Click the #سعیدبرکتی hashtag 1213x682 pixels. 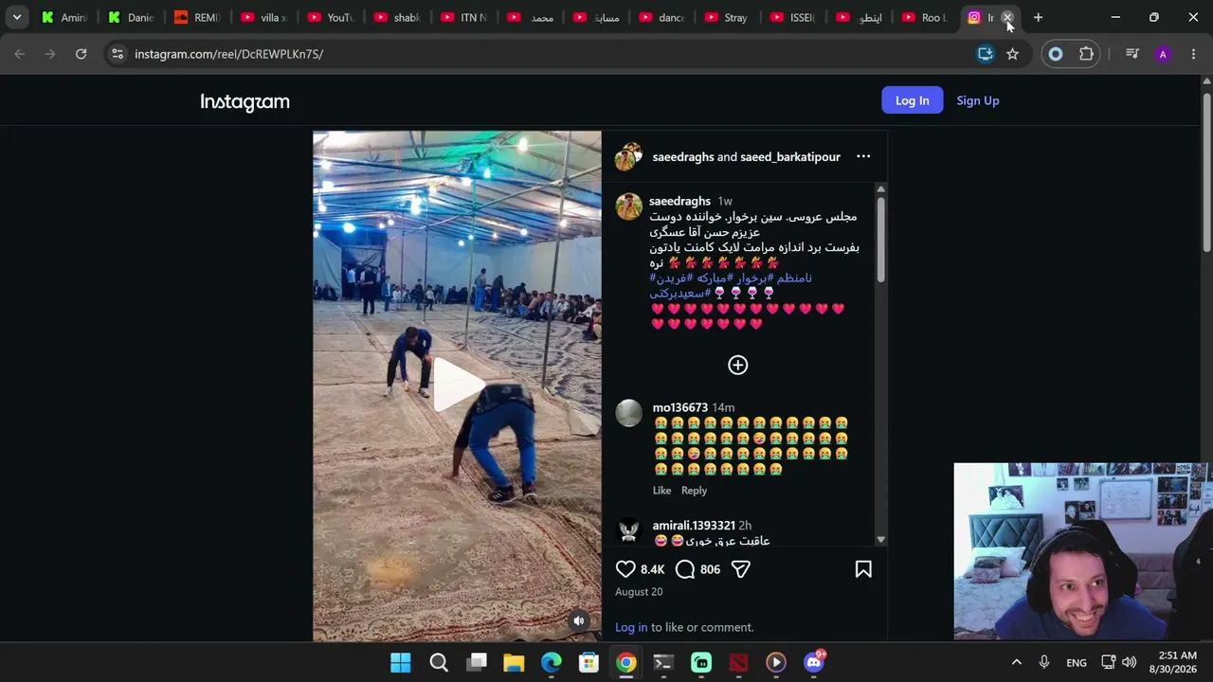pyautogui.click(x=679, y=294)
